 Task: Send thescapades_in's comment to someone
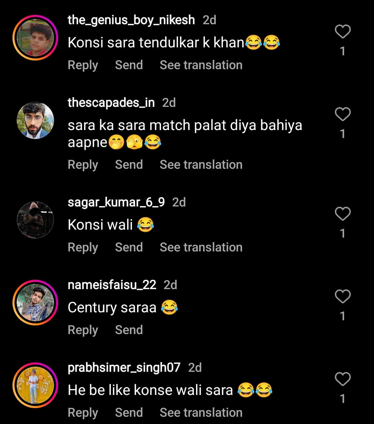pyautogui.click(x=129, y=165)
